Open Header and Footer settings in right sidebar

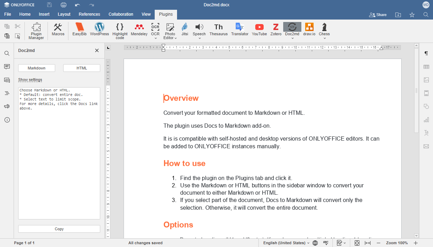426,93
